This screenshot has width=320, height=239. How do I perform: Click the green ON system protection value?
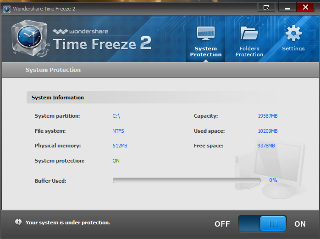tap(116, 161)
